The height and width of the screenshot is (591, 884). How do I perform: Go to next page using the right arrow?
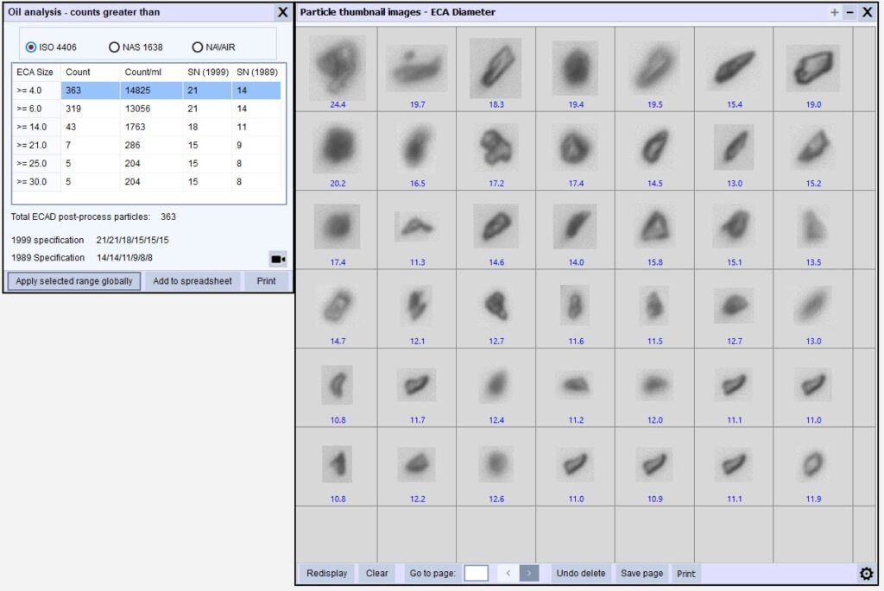(x=527, y=572)
